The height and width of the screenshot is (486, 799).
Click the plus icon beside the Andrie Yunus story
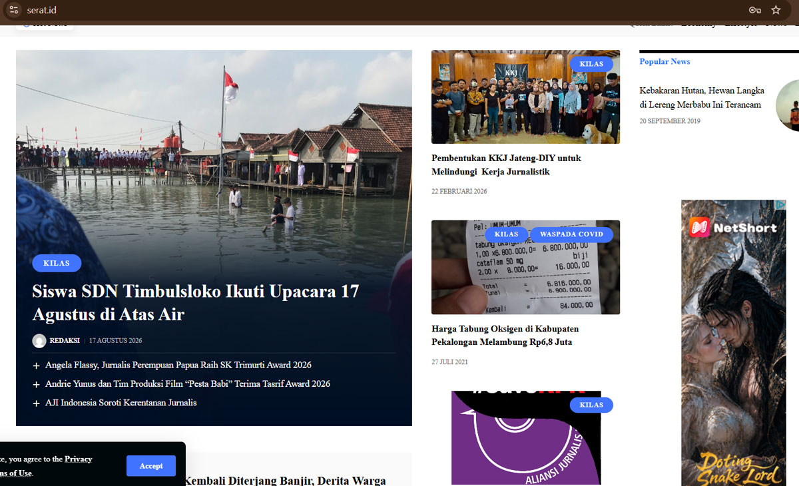tap(36, 384)
